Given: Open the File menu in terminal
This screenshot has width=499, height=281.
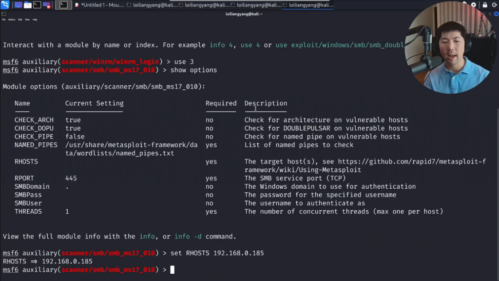Looking at the screenshot, I should click(3, 20).
